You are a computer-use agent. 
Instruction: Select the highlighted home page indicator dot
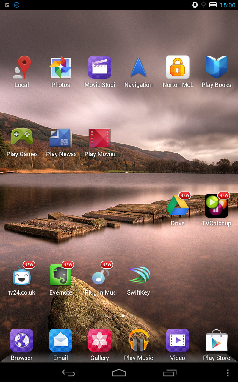click(x=123, y=315)
